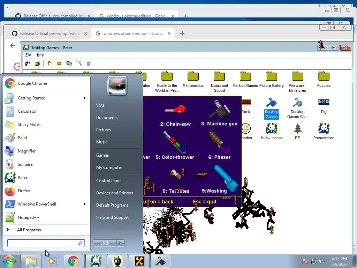This screenshot has width=357, height=268.
Task: Open the Puzzles folder
Action: coord(324,79)
